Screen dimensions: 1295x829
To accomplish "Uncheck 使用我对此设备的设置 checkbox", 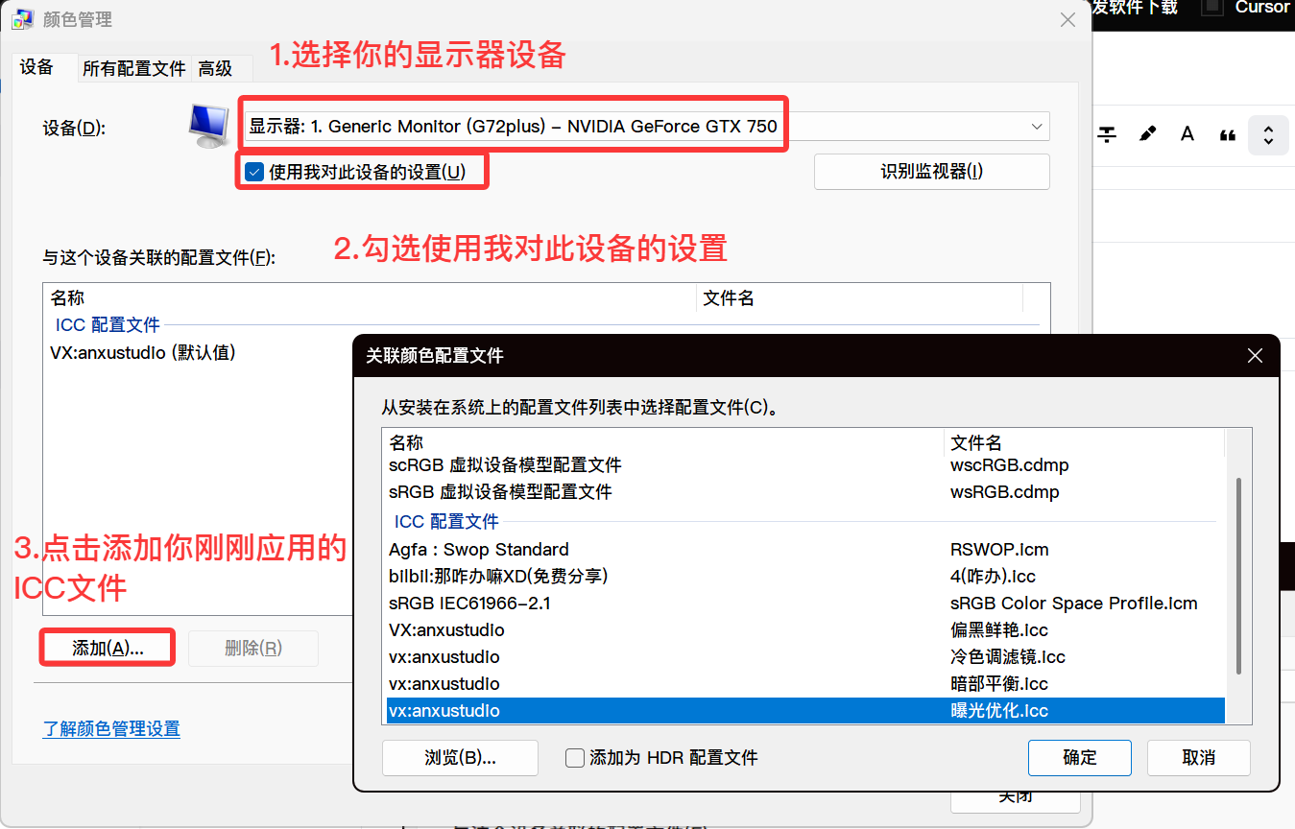I will tap(254, 172).
